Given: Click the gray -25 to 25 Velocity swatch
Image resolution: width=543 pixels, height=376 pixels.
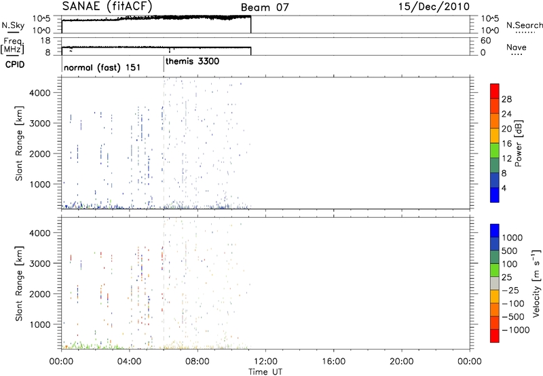Looking at the screenshot, I should [495, 283].
